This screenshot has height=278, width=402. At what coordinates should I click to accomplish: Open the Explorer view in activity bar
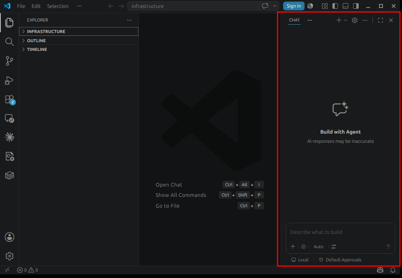[x=9, y=23]
